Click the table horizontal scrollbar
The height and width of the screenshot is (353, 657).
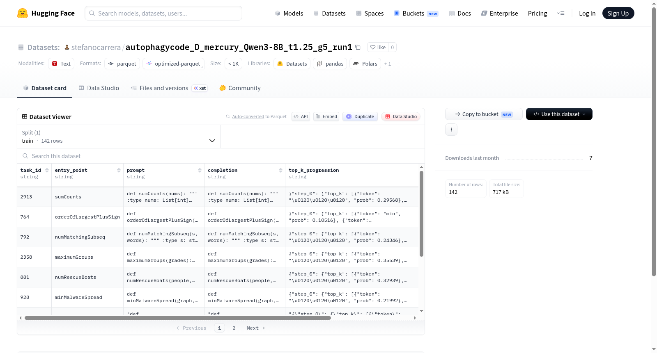pyautogui.click(x=178, y=318)
